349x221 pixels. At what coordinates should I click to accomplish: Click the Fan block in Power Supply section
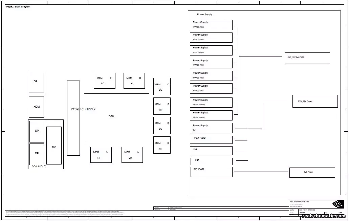(x=211, y=161)
